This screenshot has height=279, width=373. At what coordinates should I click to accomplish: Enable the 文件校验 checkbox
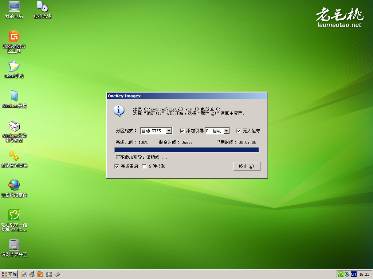144,166
